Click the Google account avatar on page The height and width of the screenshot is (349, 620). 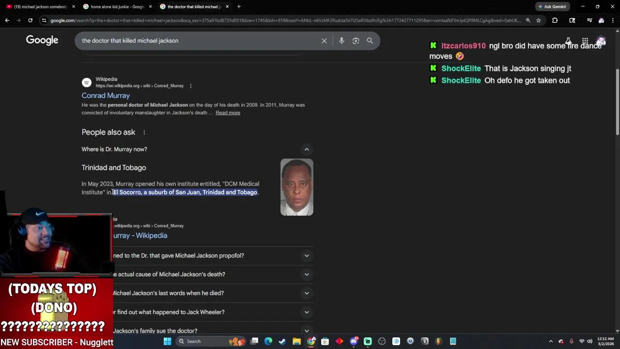(601, 41)
